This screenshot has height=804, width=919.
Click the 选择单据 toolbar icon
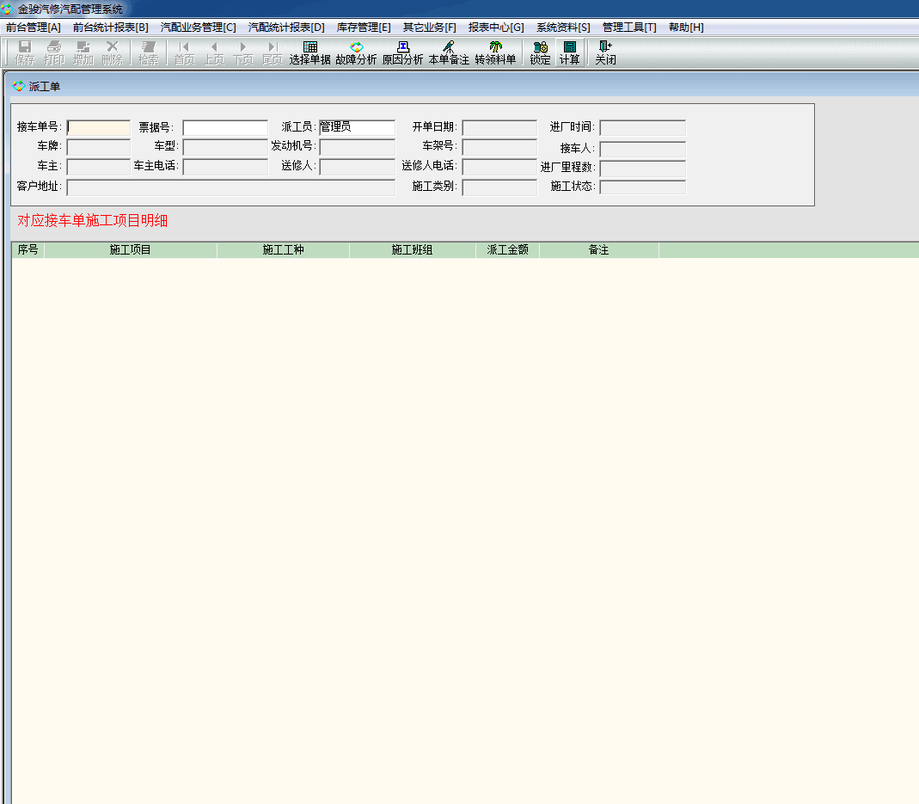309,52
